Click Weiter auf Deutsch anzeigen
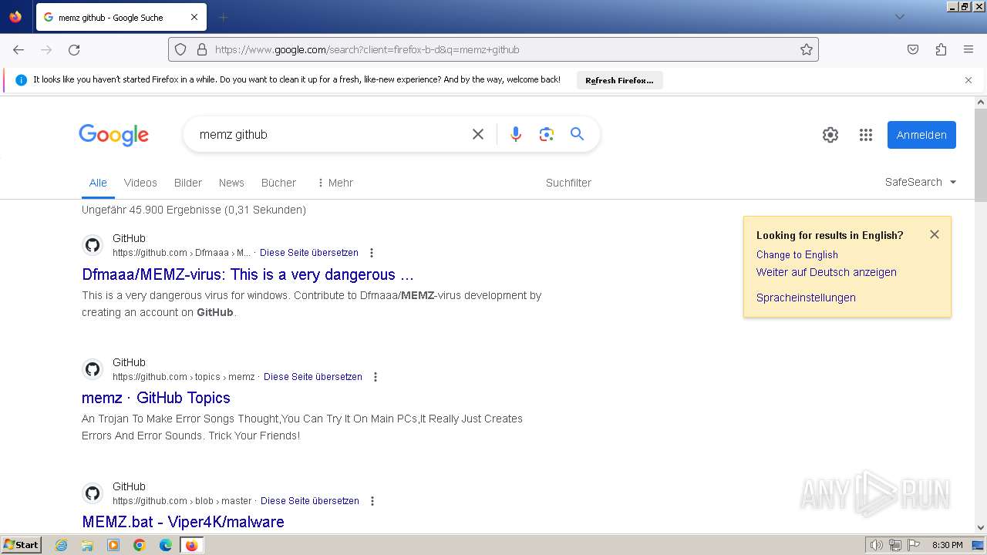Screen dimensions: 987x555 point(827,272)
